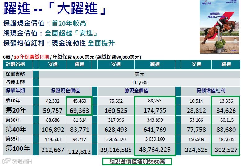
Task: Click the cell value 48,764,225
Action: pyautogui.click(x=155, y=150)
